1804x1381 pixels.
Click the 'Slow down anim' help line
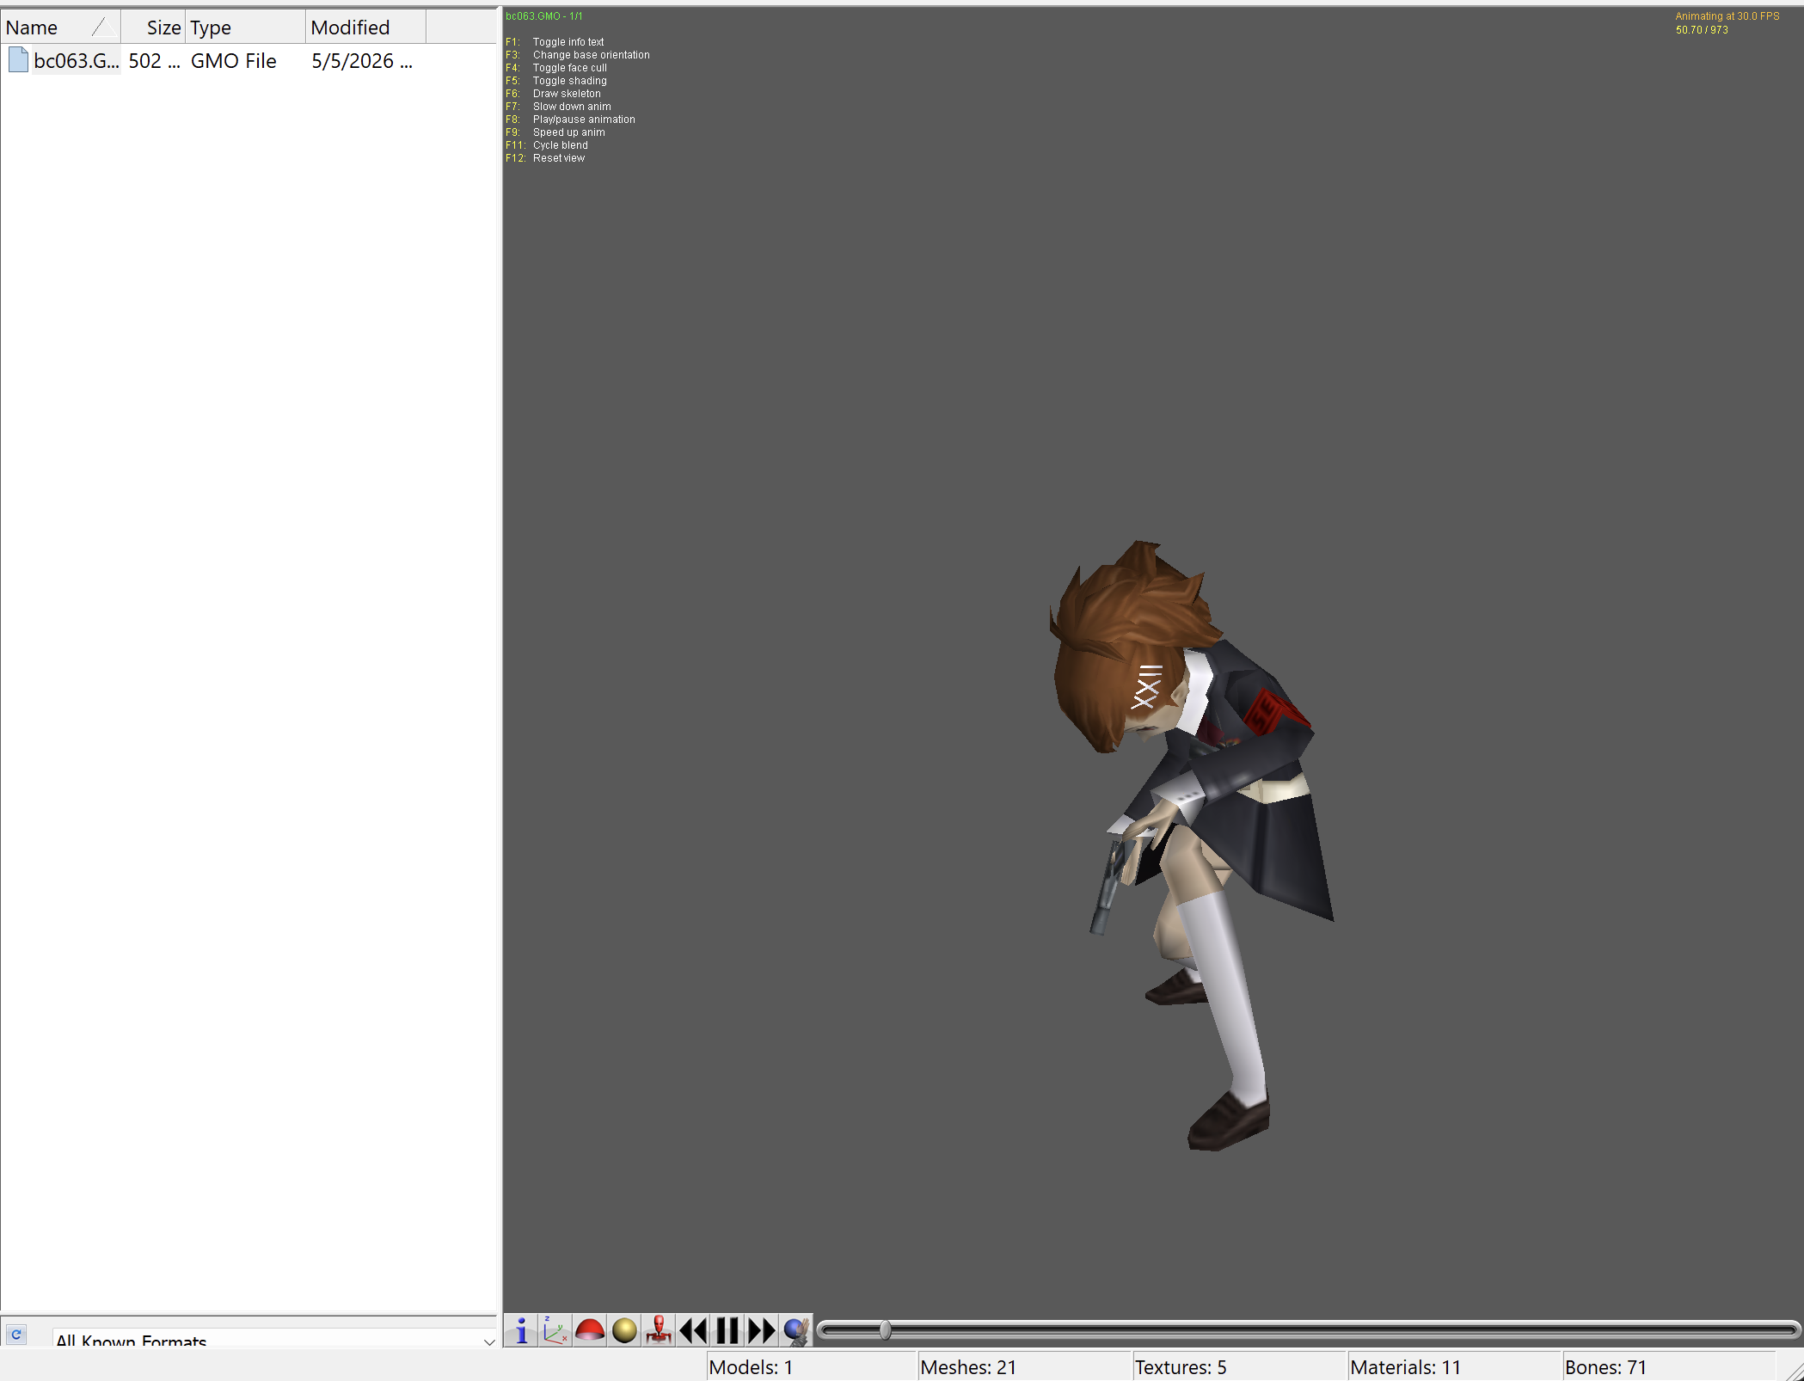click(x=572, y=107)
